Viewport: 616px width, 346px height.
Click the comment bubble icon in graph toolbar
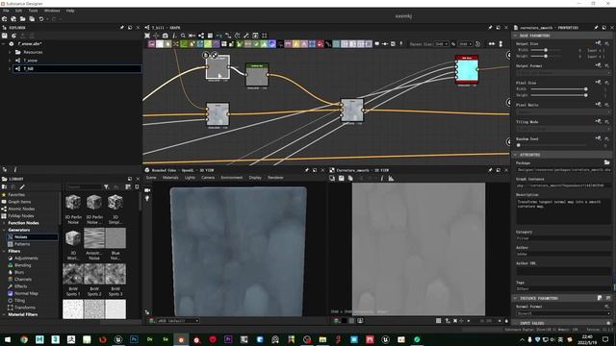tap(377, 44)
